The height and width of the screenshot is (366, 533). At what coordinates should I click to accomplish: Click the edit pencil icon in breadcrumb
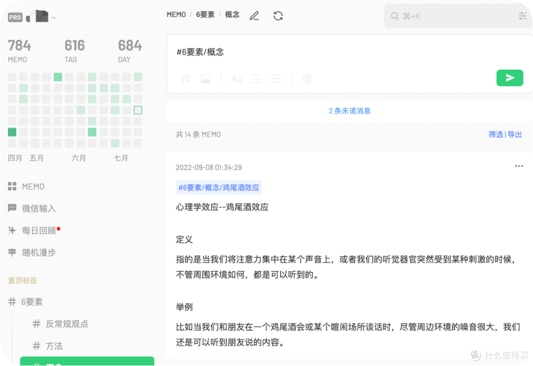pyautogui.click(x=254, y=16)
